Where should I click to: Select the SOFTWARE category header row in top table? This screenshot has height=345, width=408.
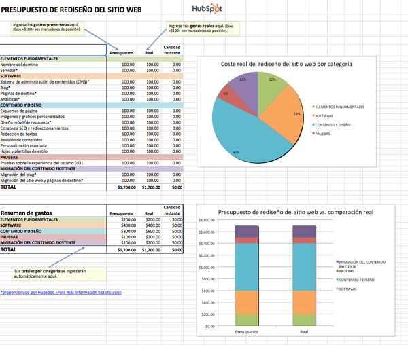53,75
